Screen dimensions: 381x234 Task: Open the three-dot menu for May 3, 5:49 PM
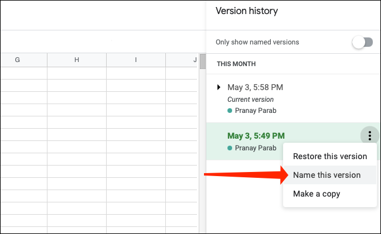tap(370, 136)
